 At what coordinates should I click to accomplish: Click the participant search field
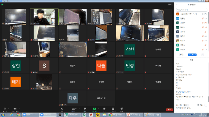click(192, 10)
